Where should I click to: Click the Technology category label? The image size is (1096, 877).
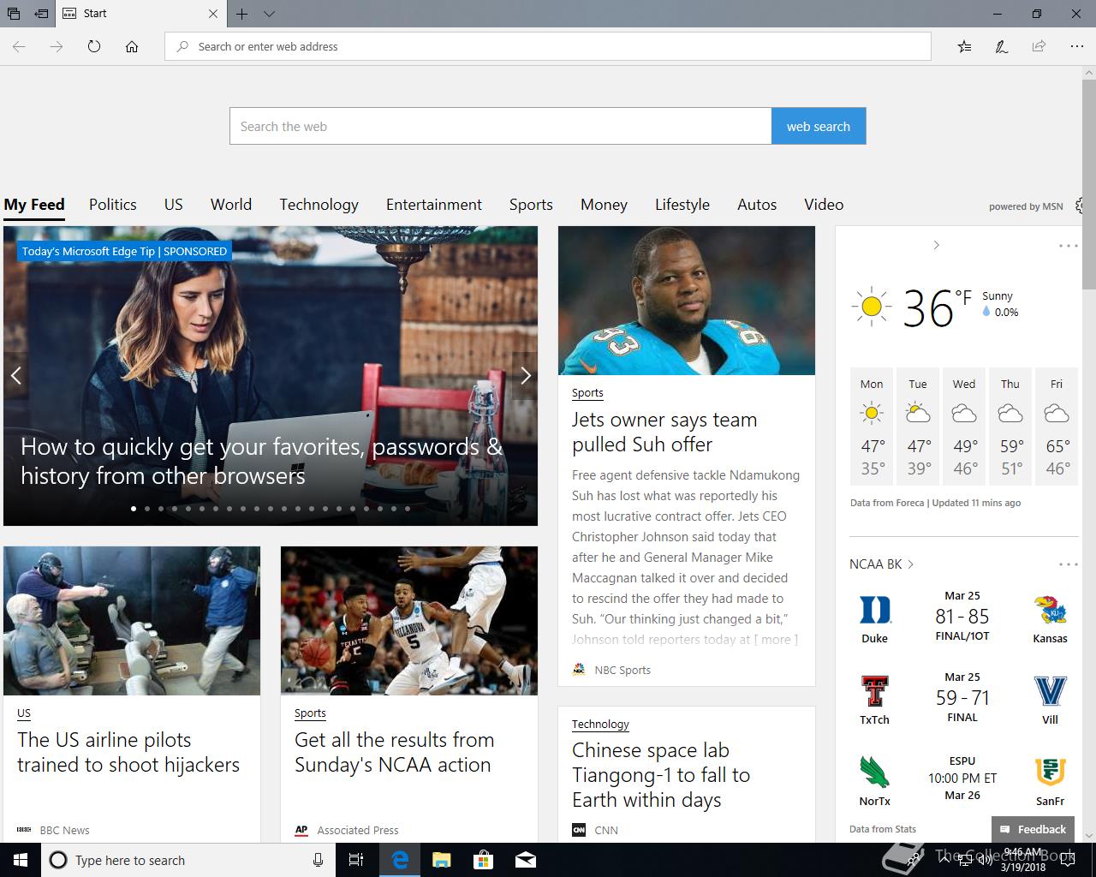[600, 724]
